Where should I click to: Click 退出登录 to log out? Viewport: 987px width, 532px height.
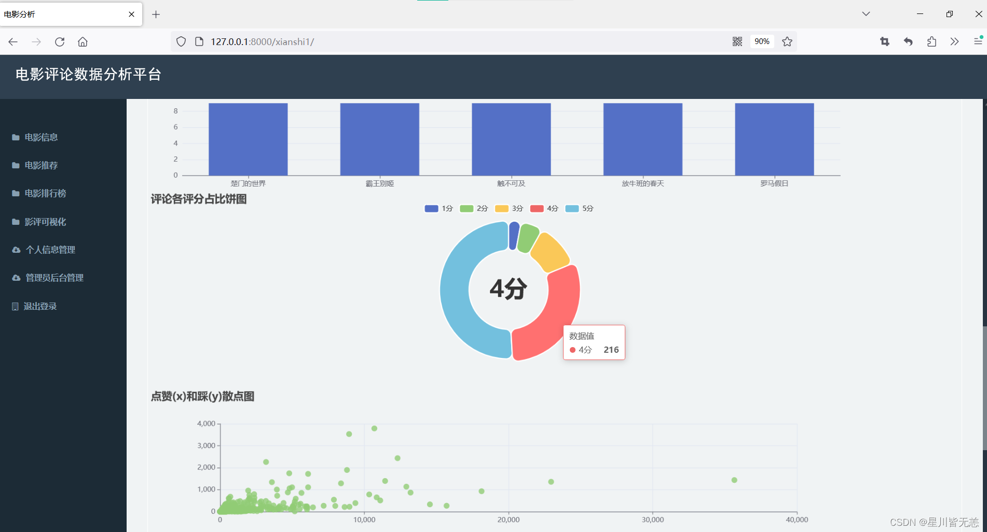coord(40,306)
